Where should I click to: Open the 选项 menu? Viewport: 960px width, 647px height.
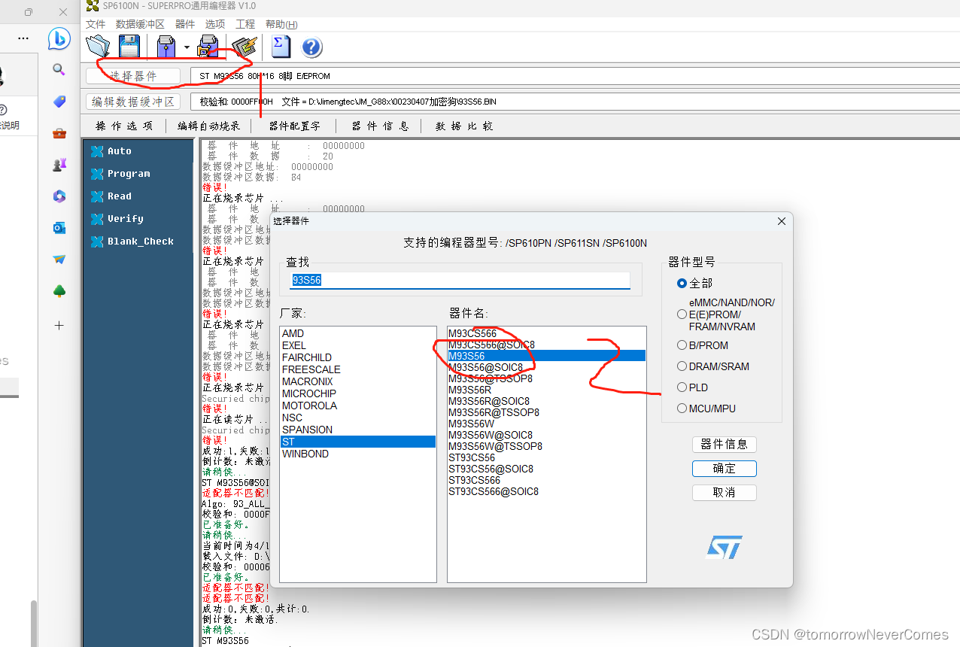(215, 24)
